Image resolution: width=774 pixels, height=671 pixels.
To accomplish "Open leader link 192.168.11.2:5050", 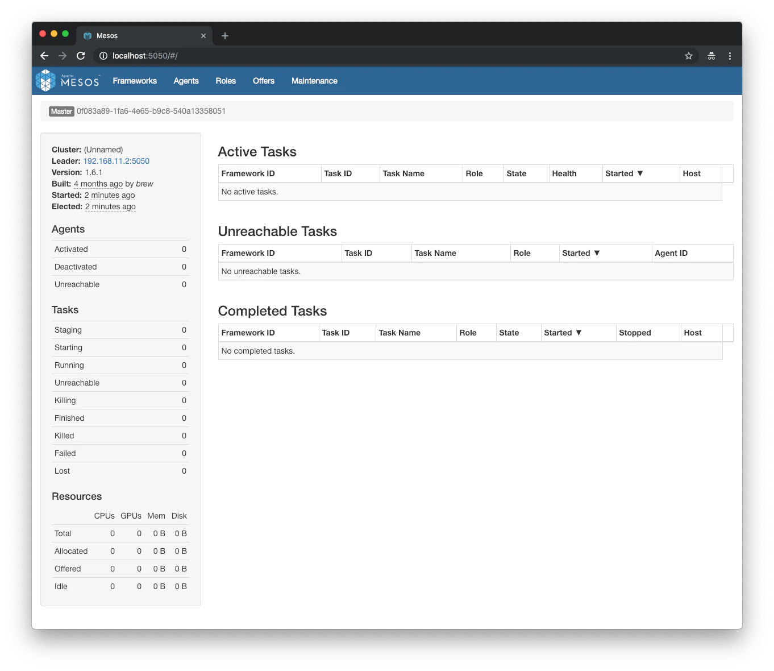I will [x=116, y=161].
